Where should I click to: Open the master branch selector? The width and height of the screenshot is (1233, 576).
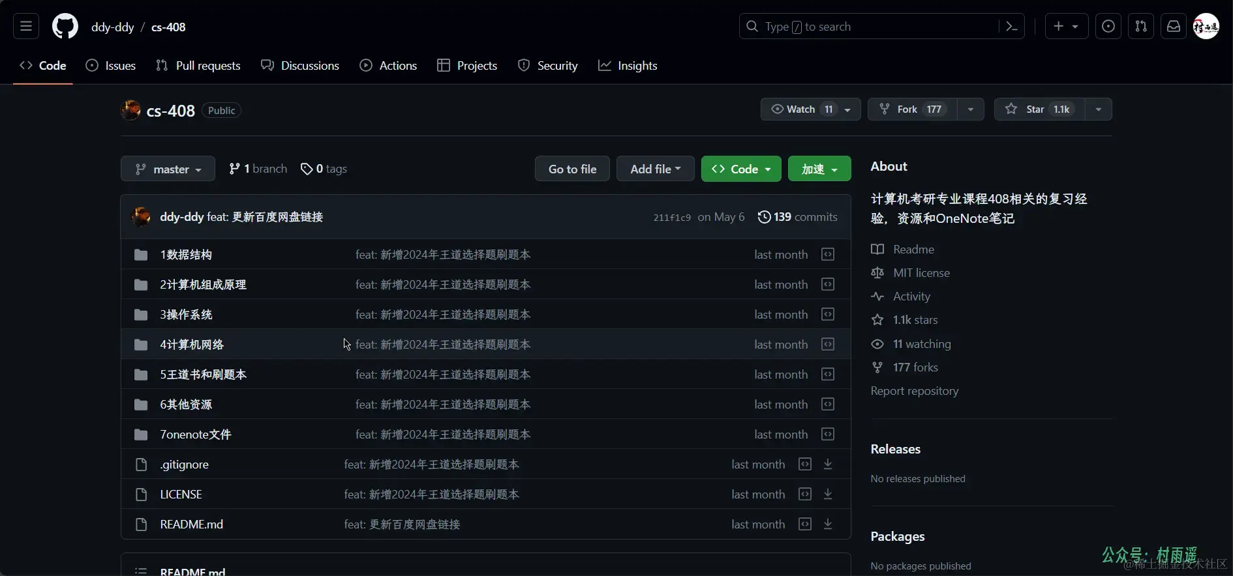coord(168,169)
